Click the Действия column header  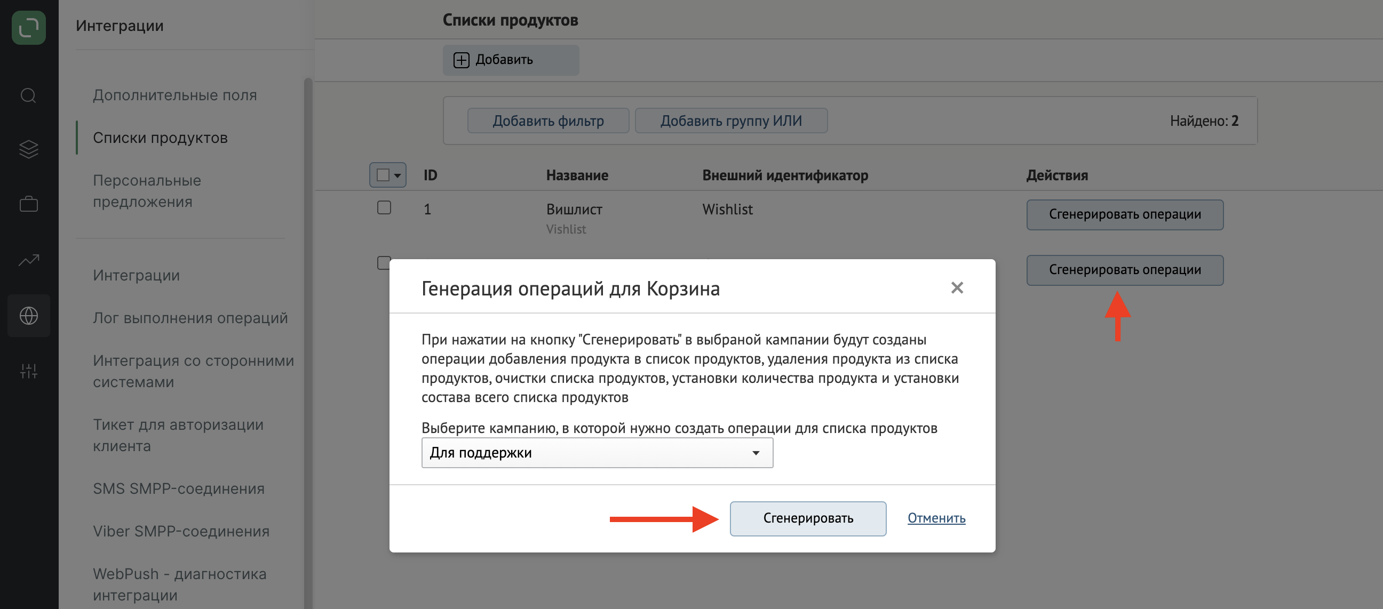1056,175
